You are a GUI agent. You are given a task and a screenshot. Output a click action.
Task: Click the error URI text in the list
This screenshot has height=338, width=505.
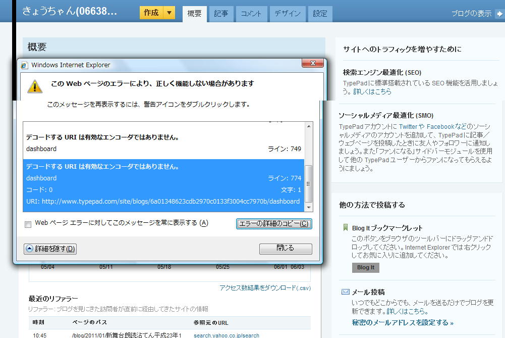(163, 202)
